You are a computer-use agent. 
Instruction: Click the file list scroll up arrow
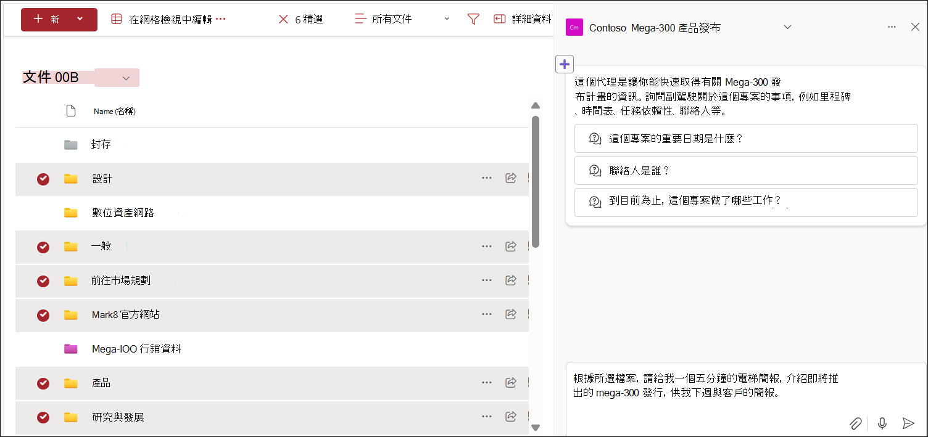[x=536, y=106]
